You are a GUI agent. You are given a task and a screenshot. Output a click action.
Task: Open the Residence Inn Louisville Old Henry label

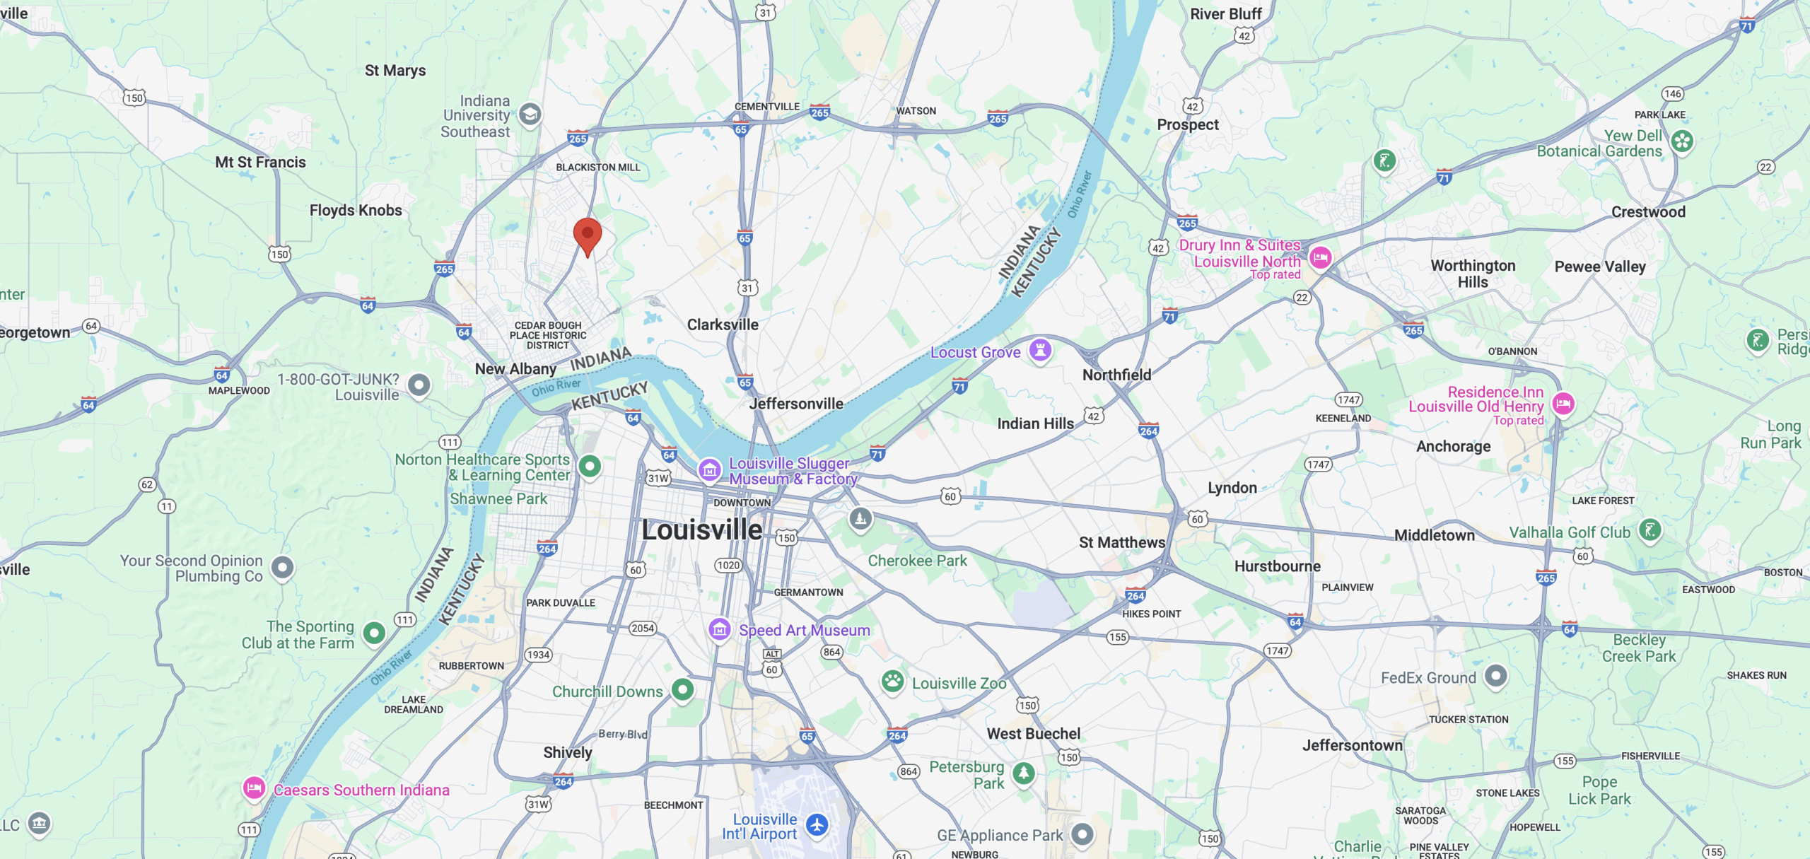pyautogui.click(x=1476, y=399)
